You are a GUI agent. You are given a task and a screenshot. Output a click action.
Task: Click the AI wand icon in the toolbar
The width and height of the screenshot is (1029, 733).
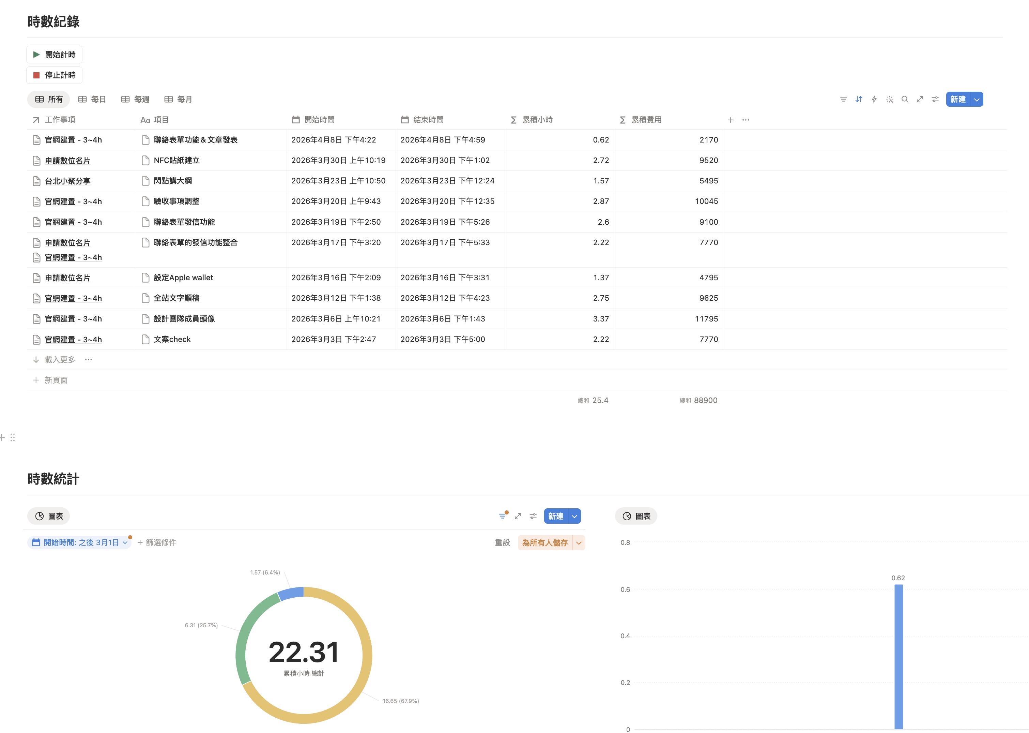coord(890,99)
